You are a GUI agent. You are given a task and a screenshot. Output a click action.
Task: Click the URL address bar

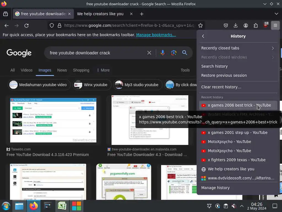[x=129, y=25]
